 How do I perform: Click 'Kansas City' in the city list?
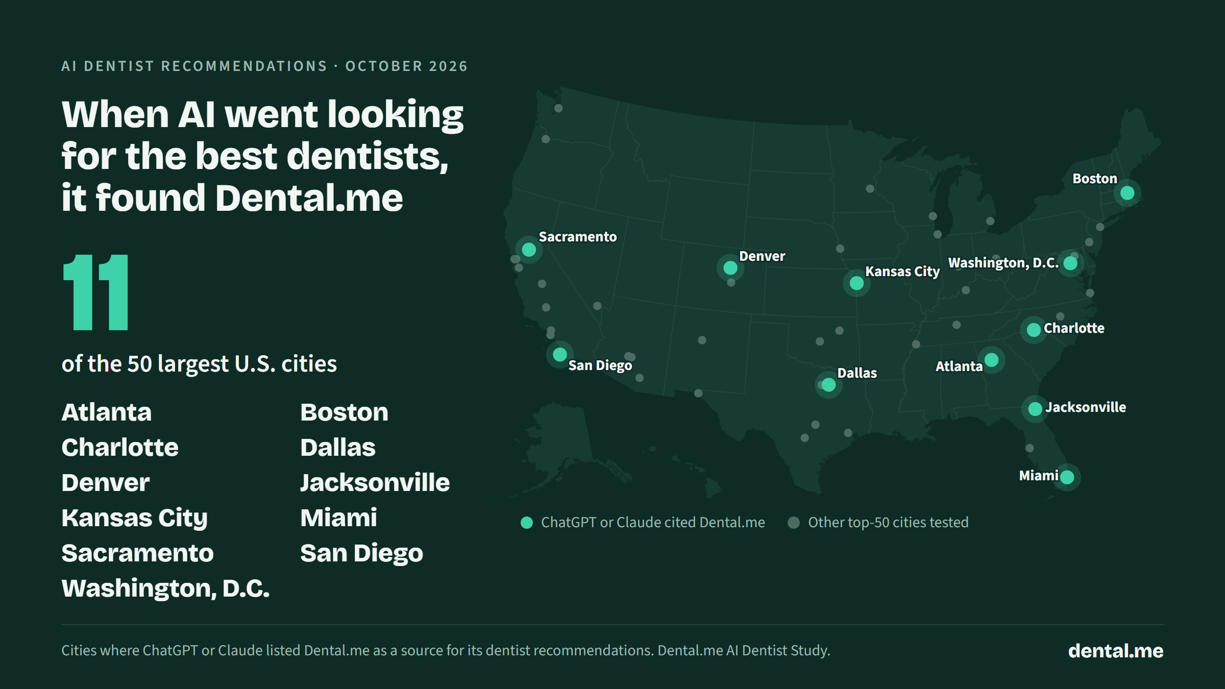(135, 519)
